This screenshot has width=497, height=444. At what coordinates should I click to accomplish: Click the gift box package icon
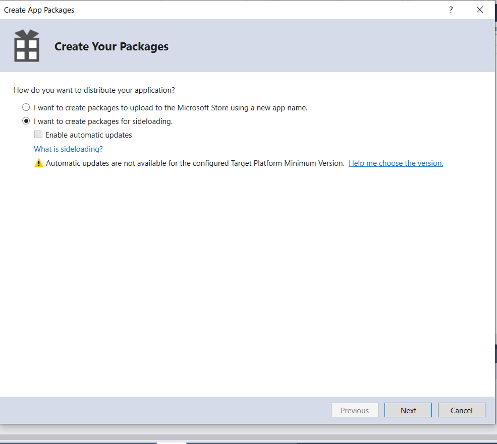(27, 45)
